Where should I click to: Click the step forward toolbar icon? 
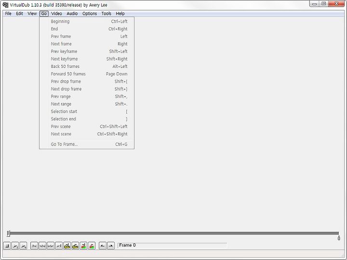pos(51,246)
